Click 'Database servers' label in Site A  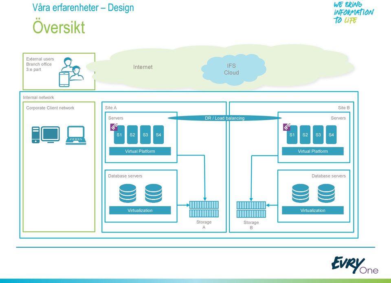click(125, 176)
